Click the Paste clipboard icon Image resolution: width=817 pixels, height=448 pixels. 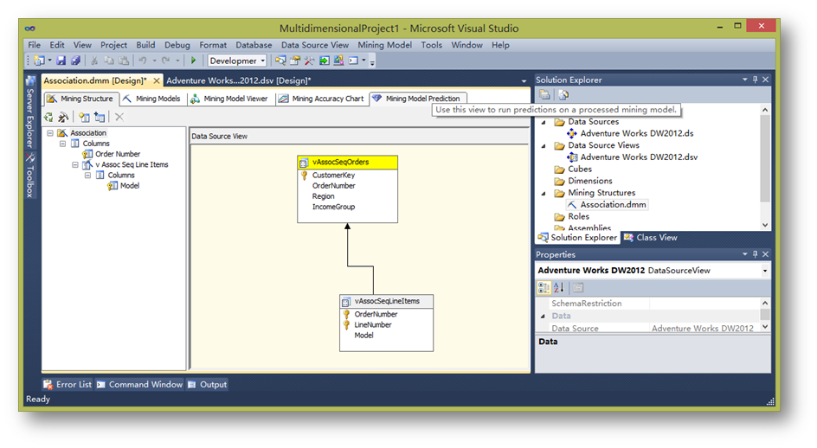[x=123, y=61]
